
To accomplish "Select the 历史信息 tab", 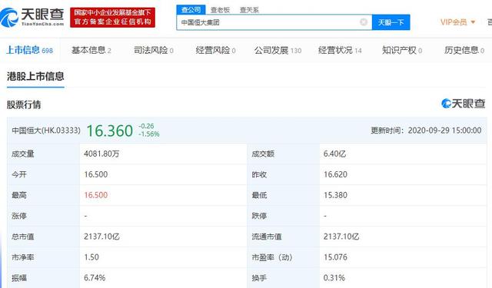I will (464, 50).
